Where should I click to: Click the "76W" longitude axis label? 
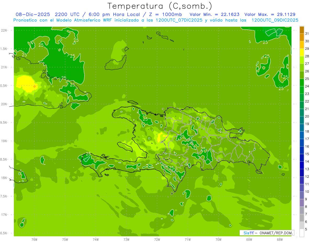[34, 240]
